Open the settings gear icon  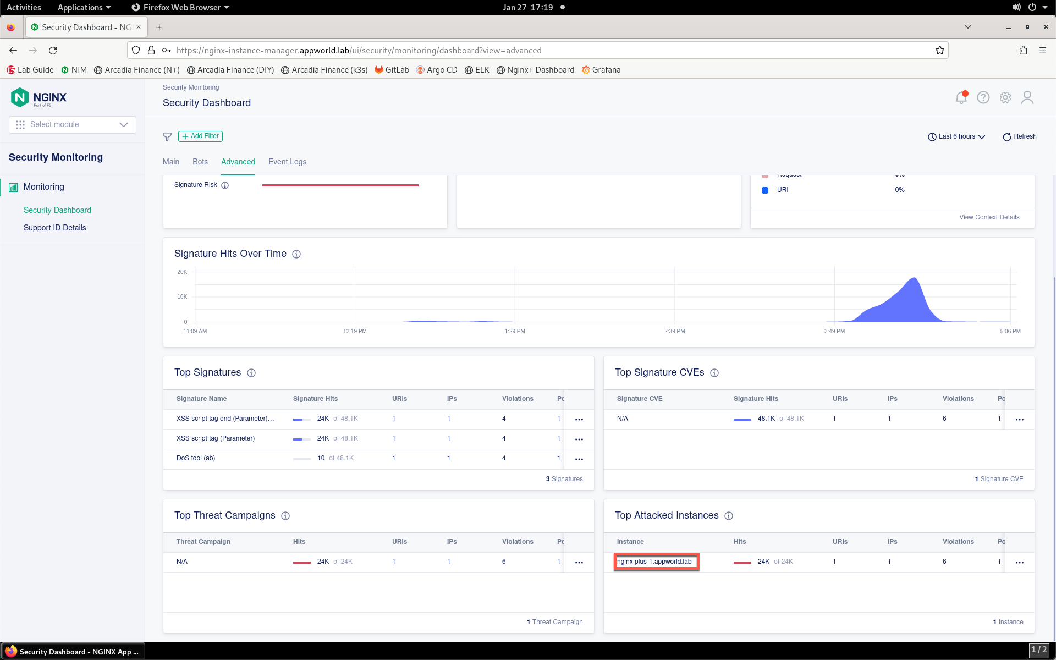click(1005, 97)
